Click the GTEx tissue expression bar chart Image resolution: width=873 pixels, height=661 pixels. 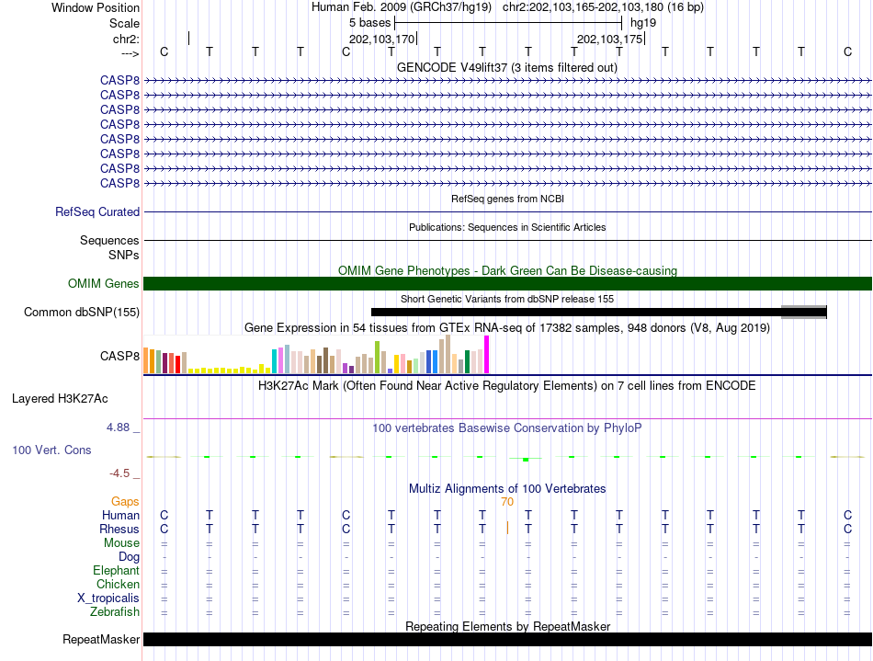pos(316,354)
